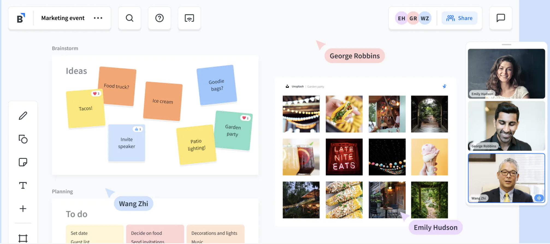Open the taco in hand photo

pyautogui.click(x=344, y=114)
